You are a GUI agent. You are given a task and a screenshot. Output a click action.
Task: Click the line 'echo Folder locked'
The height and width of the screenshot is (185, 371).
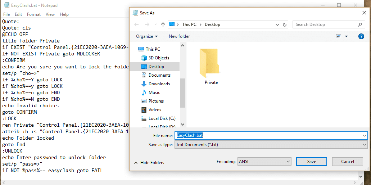coord(28,138)
